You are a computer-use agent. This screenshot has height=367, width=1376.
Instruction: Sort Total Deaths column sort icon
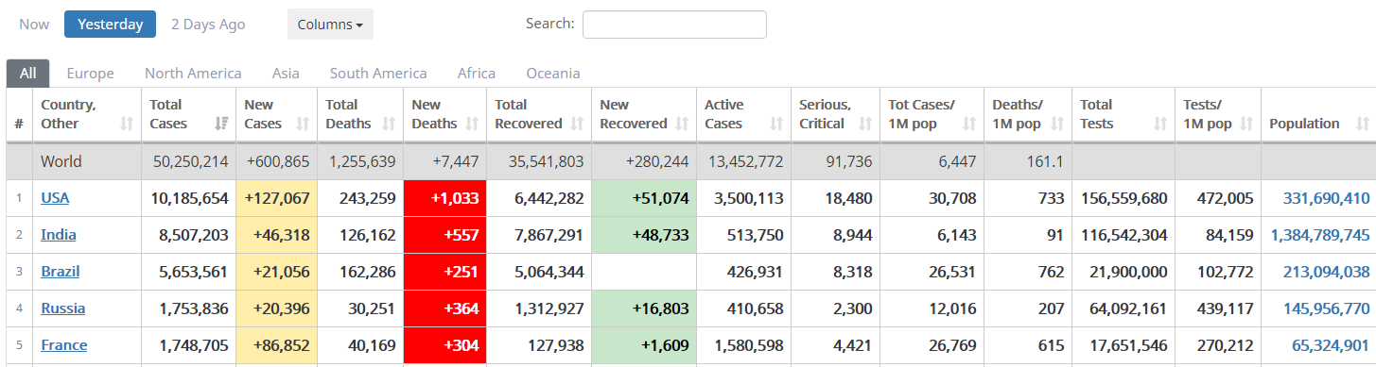point(390,124)
